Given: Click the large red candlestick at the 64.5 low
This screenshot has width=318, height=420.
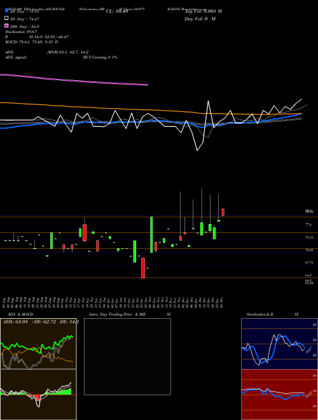Looking at the screenshot, I should click(x=143, y=268).
